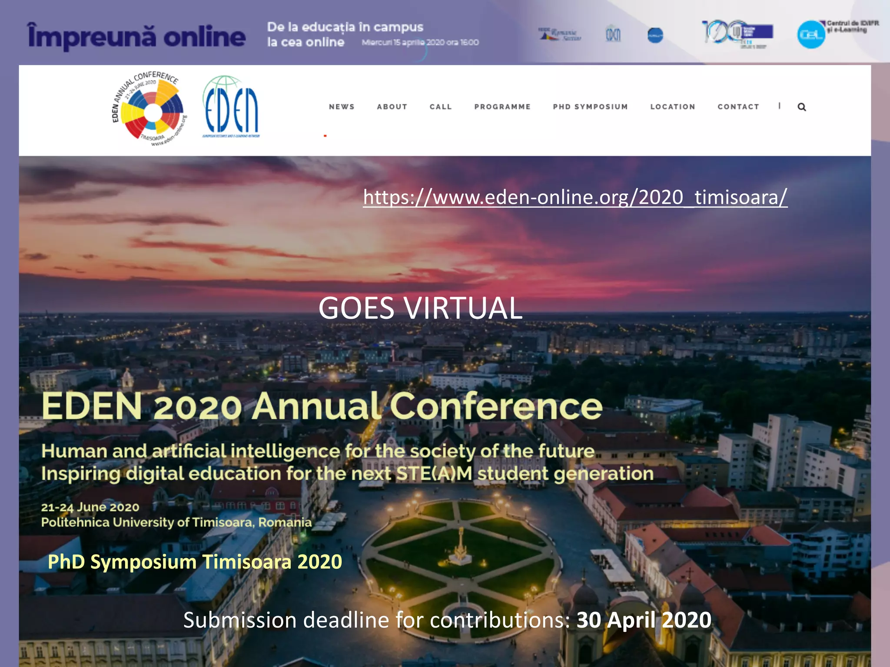Open the PHD SYMPOSIUM menu item
This screenshot has width=890, height=667.
(590, 107)
